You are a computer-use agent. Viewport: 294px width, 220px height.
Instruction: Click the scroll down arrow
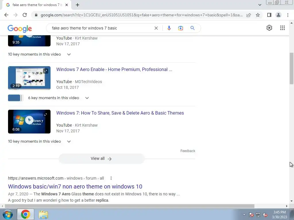point(291,201)
